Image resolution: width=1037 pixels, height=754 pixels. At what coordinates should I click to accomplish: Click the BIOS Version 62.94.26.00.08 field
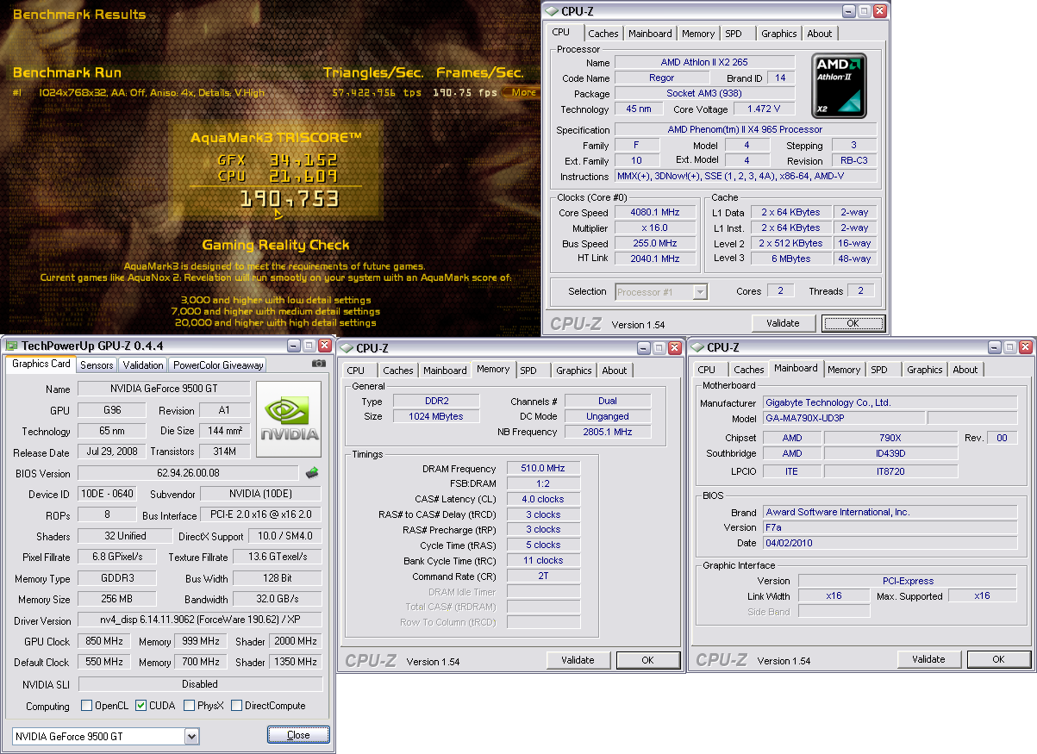[190, 473]
